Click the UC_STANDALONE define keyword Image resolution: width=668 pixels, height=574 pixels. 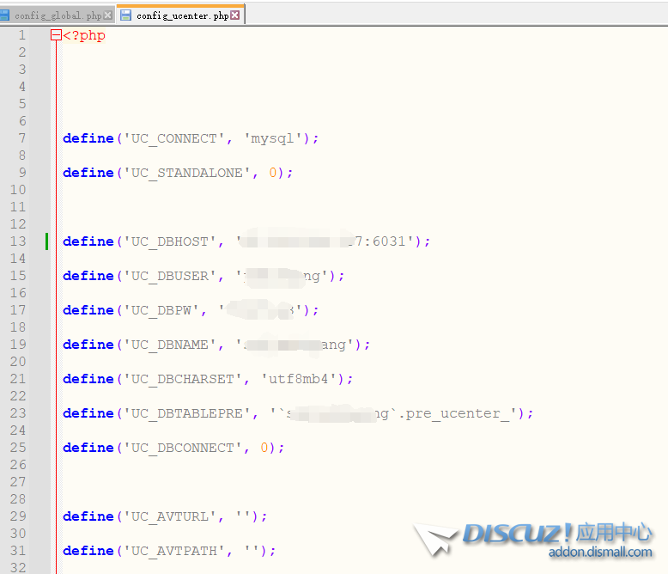click(88, 173)
